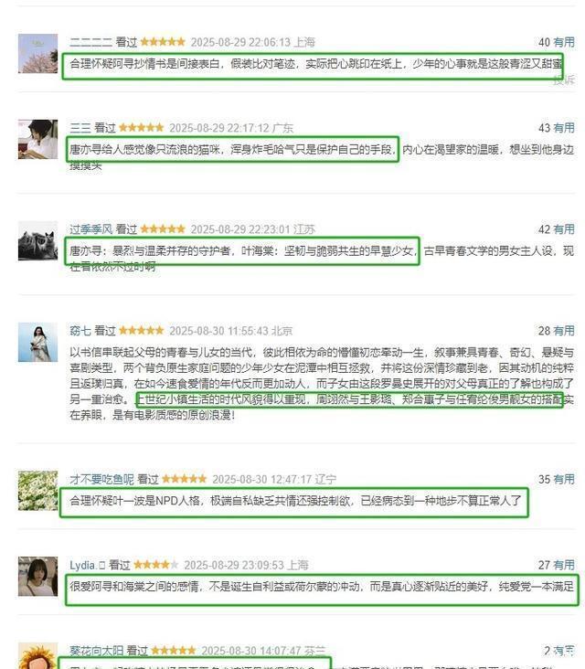Click the flower avatar of 才不要吃鱼呢
This screenshot has width=585, height=669.
point(37,491)
